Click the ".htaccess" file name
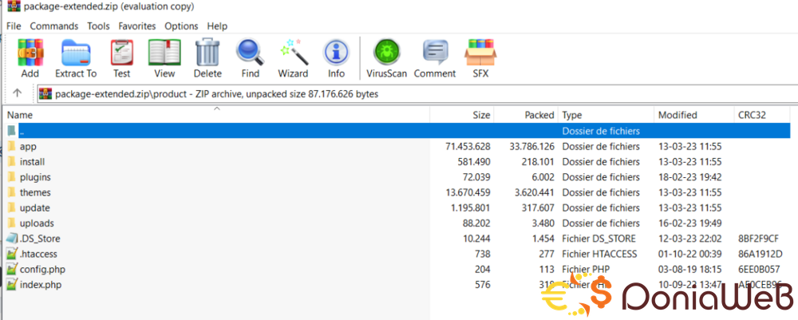 pyautogui.click(x=38, y=253)
